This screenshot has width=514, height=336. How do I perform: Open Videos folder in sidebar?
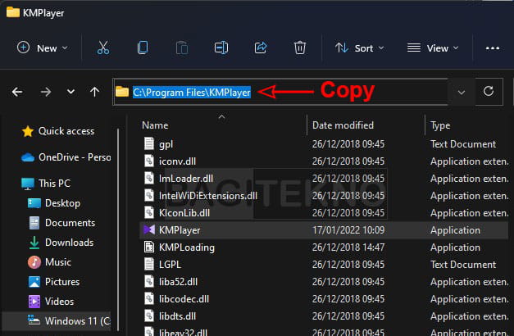(51, 302)
